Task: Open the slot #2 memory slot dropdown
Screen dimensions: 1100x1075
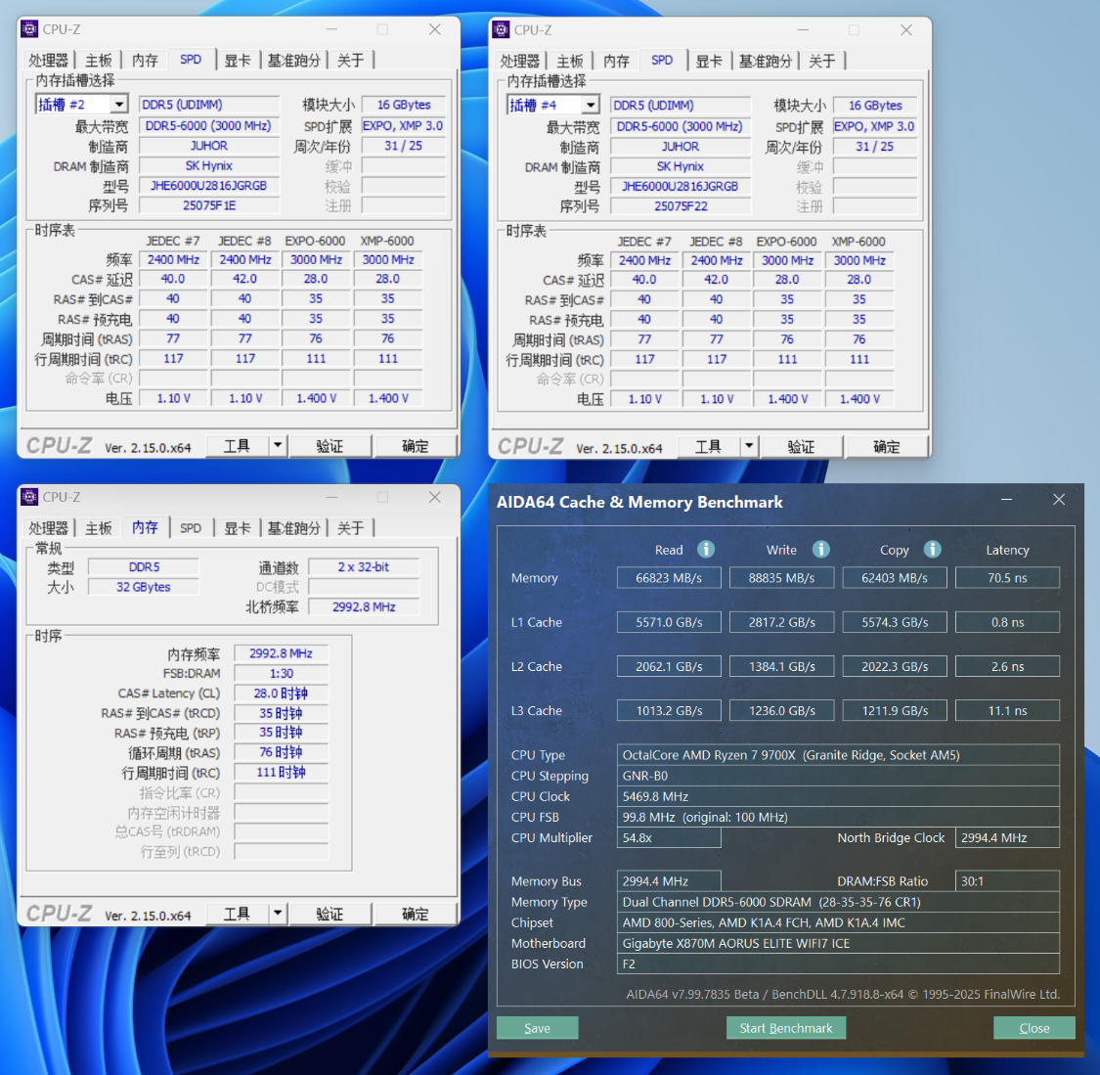Action: coord(120,105)
